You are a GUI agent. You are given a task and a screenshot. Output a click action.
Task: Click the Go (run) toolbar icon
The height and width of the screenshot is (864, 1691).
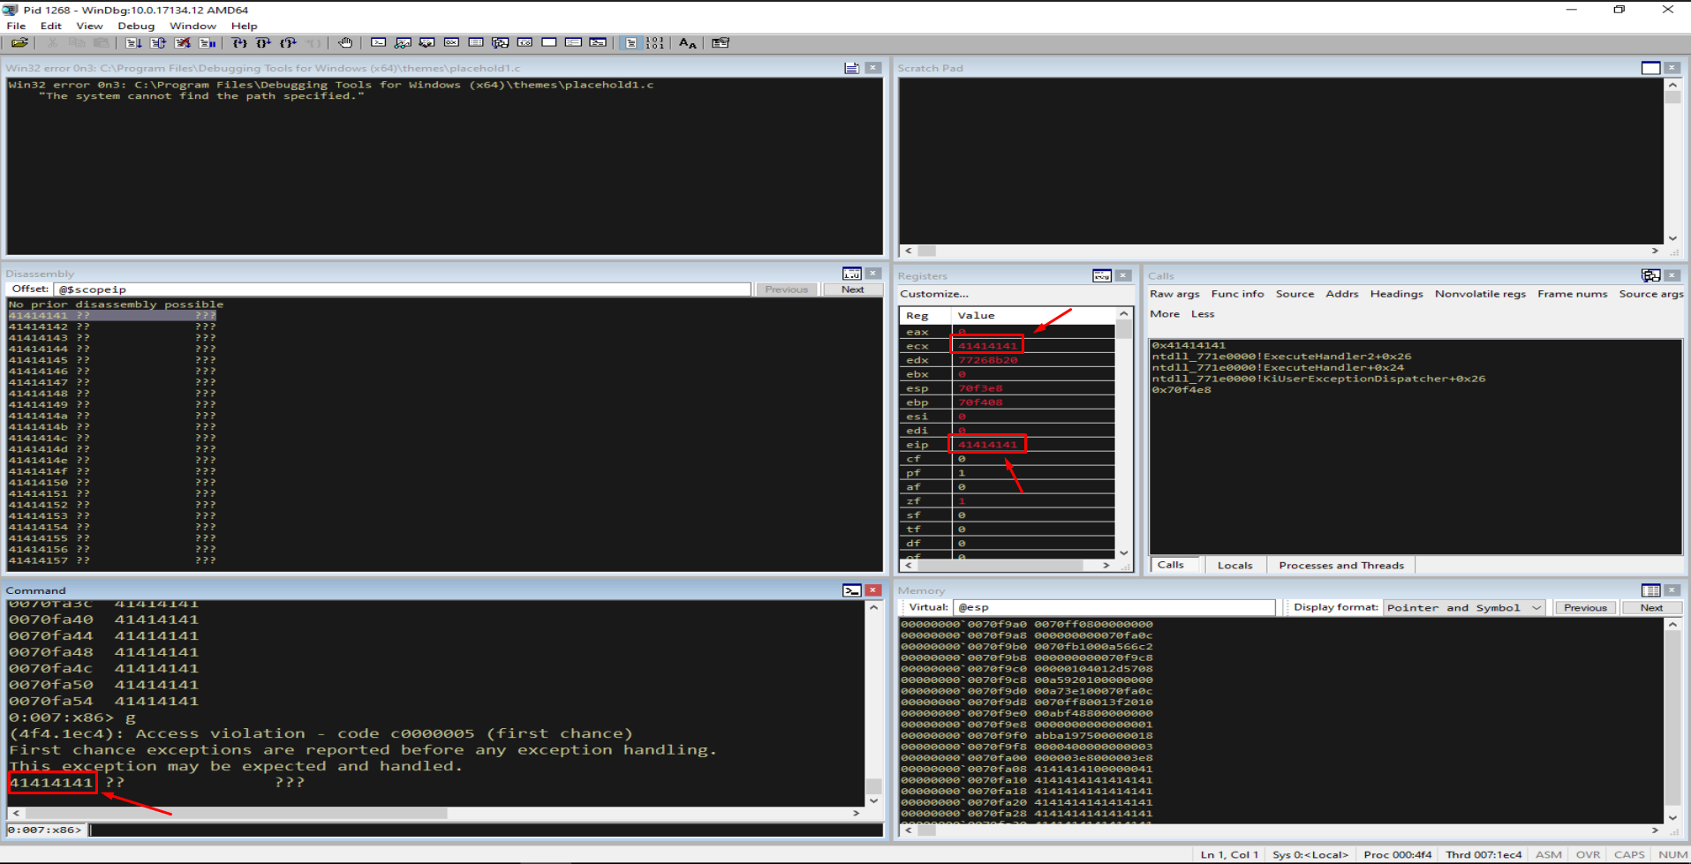pos(133,42)
